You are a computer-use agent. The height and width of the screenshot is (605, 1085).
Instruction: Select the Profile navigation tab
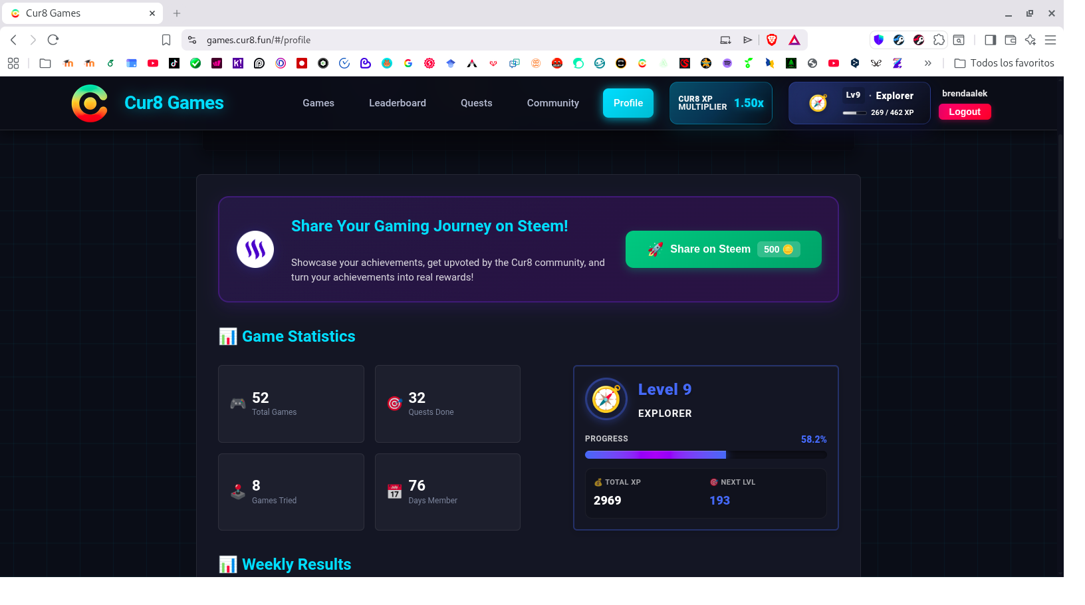[628, 103]
